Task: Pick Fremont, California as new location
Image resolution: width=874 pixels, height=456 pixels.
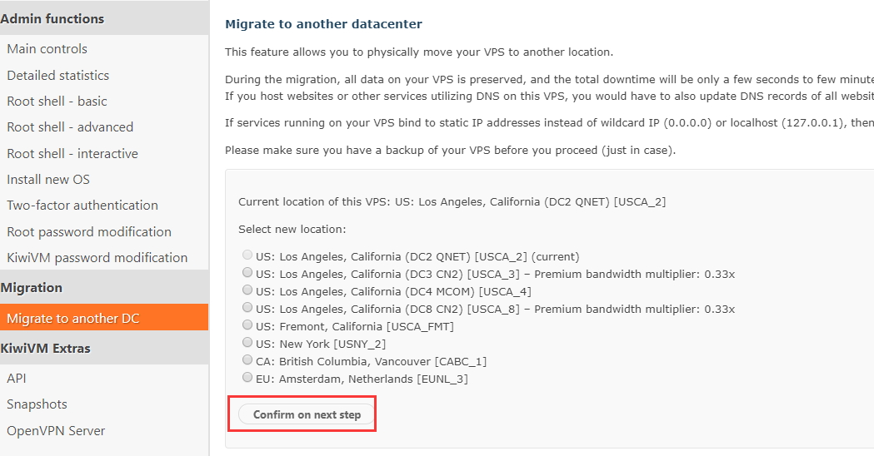Action: point(247,325)
